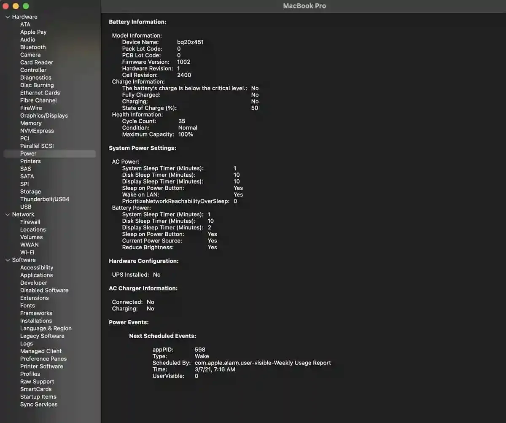This screenshot has height=423, width=506.
Task: Open Frameworks information
Action: click(x=36, y=313)
